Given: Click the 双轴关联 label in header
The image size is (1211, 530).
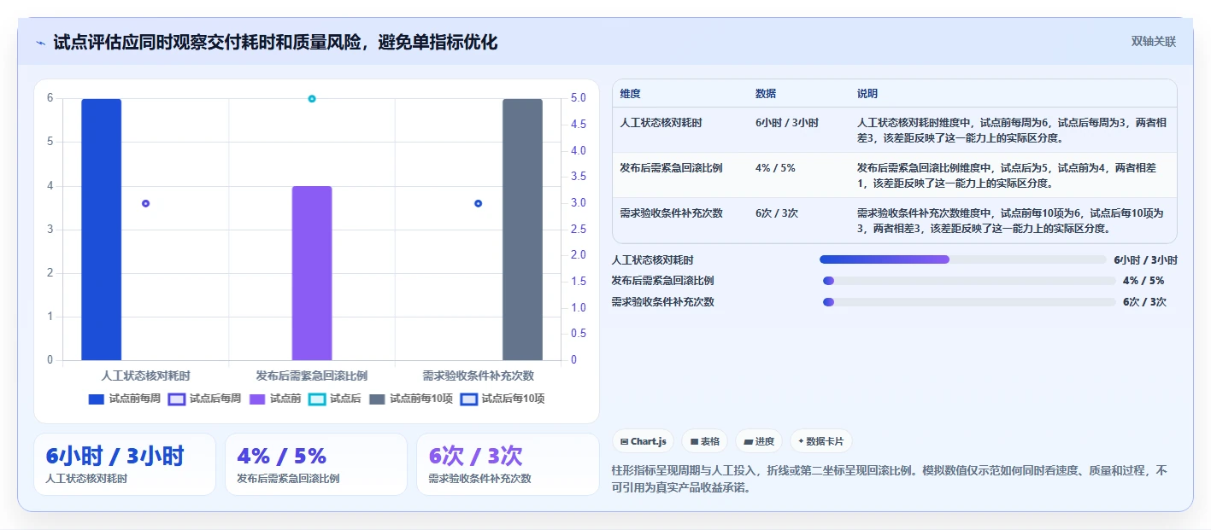Looking at the screenshot, I should coord(1154,42).
